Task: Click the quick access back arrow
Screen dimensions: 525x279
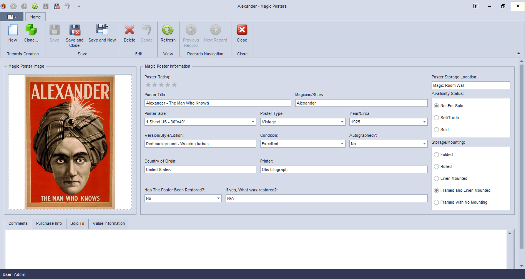Action: pos(13,6)
